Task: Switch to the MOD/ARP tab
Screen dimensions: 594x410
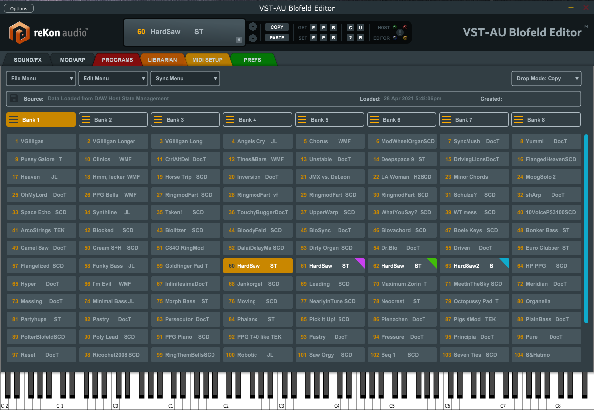Action: click(x=73, y=60)
